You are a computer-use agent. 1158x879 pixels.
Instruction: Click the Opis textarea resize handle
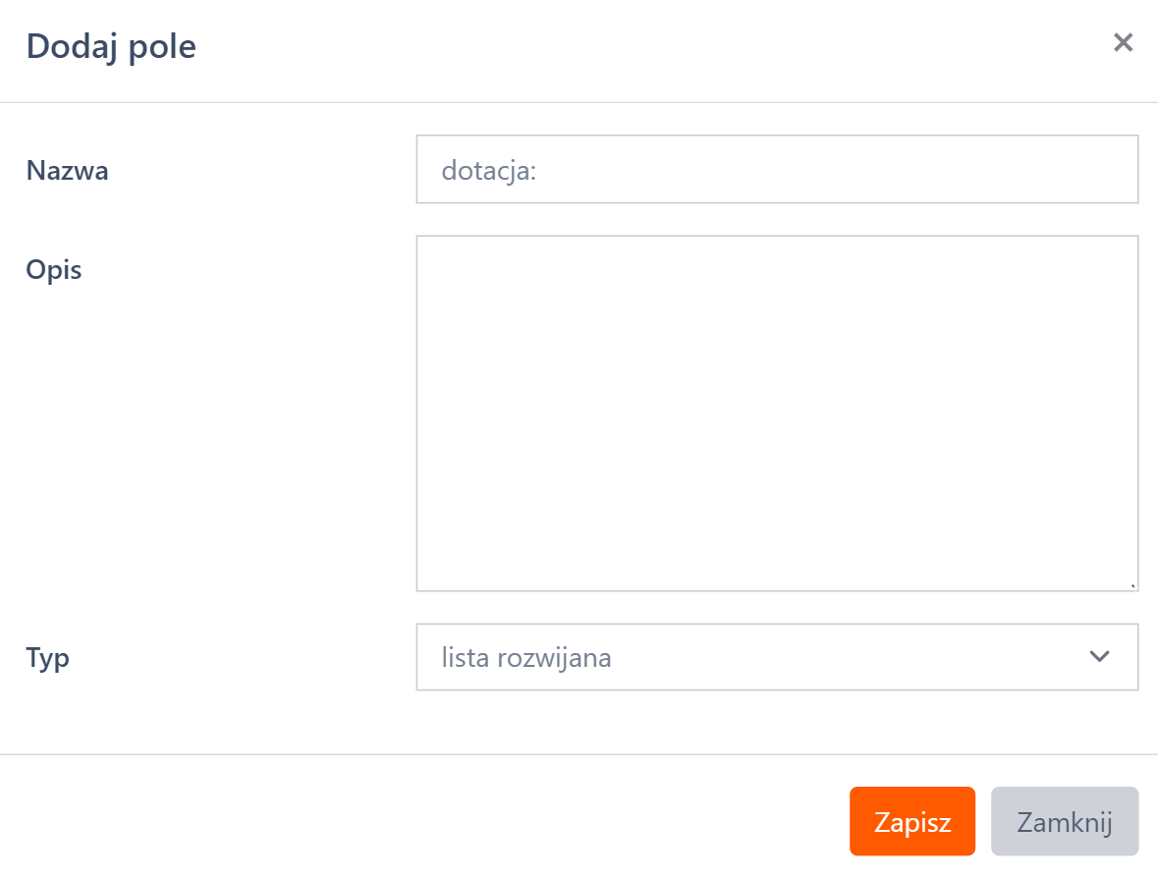(1132, 585)
